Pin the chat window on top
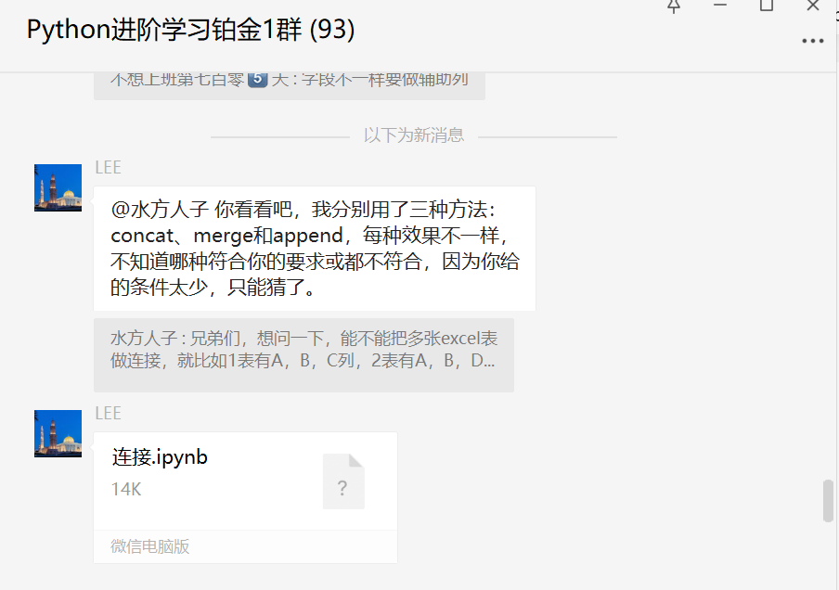The image size is (839, 590). pyautogui.click(x=674, y=6)
